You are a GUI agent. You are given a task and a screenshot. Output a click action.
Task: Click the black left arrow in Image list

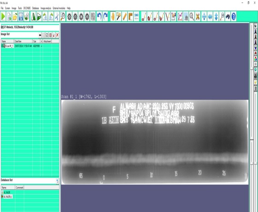click(40, 35)
